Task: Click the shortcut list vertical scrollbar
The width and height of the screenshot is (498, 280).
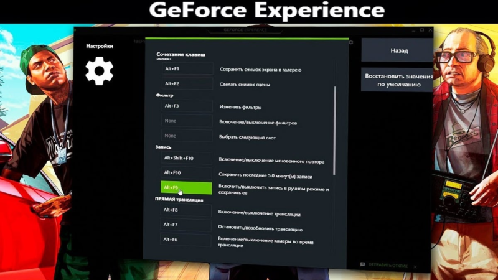Action: [x=335, y=131]
